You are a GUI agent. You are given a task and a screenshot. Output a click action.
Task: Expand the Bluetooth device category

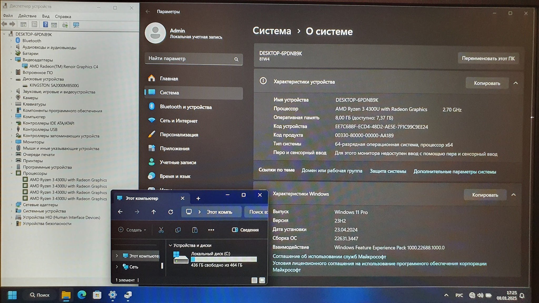[11, 41]
